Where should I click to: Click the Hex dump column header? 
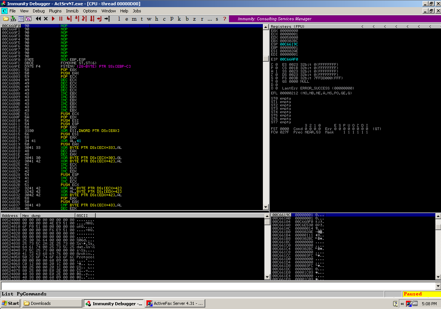(48, 215)
